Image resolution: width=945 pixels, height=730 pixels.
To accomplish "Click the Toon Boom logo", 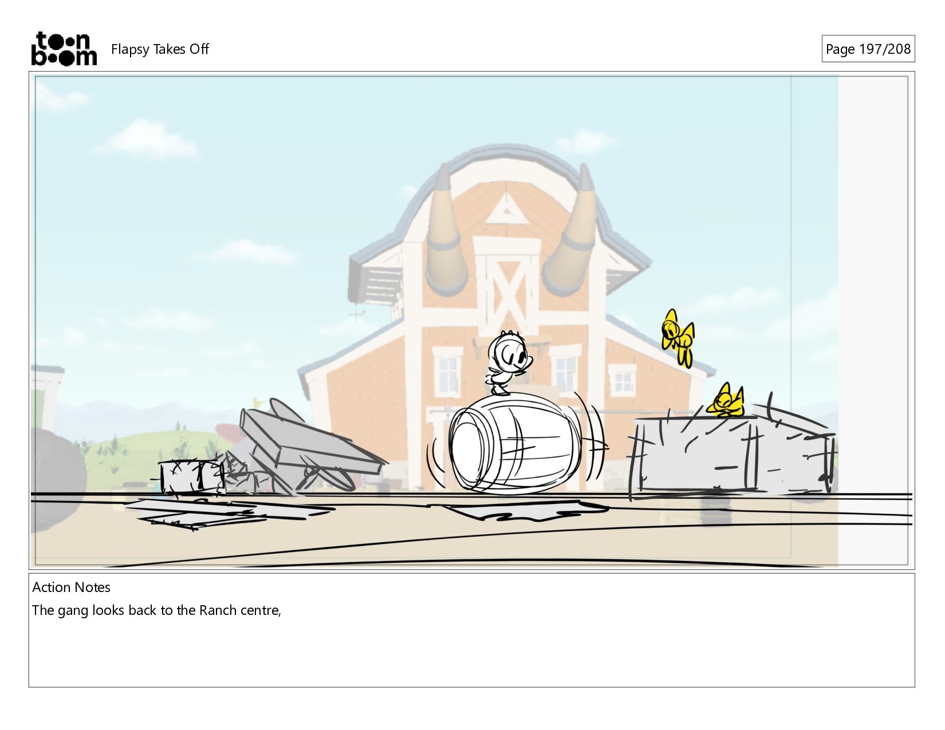I will point(64,49).
